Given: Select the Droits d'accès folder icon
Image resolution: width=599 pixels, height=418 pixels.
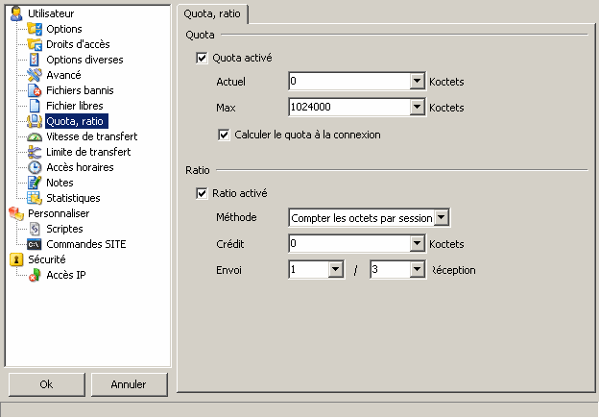Looking at the screenshot, I should click(35, 44).
